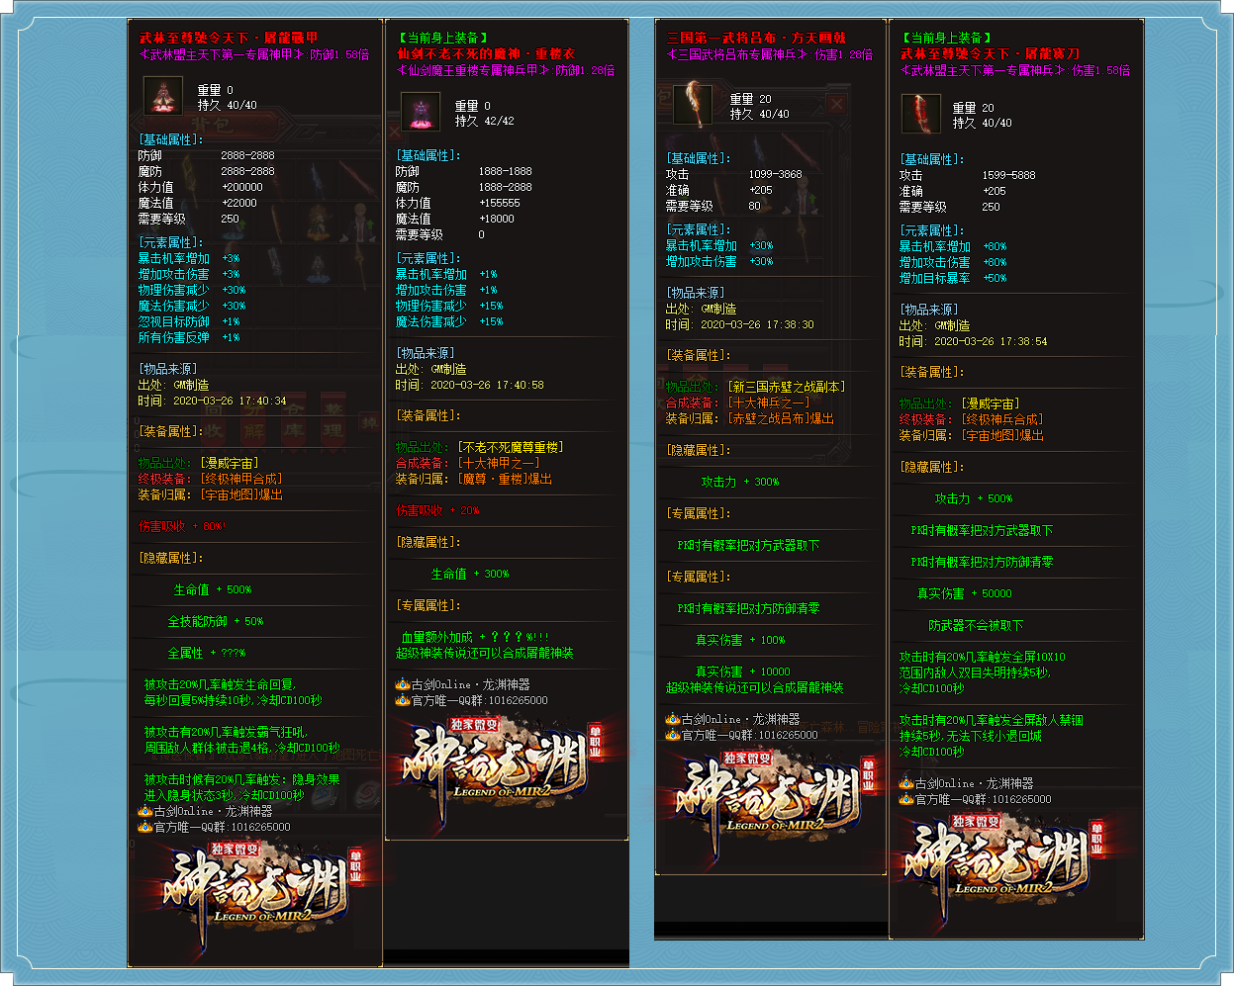Close the window behind the 方天画戟 tooltip

tap(837, 105)
